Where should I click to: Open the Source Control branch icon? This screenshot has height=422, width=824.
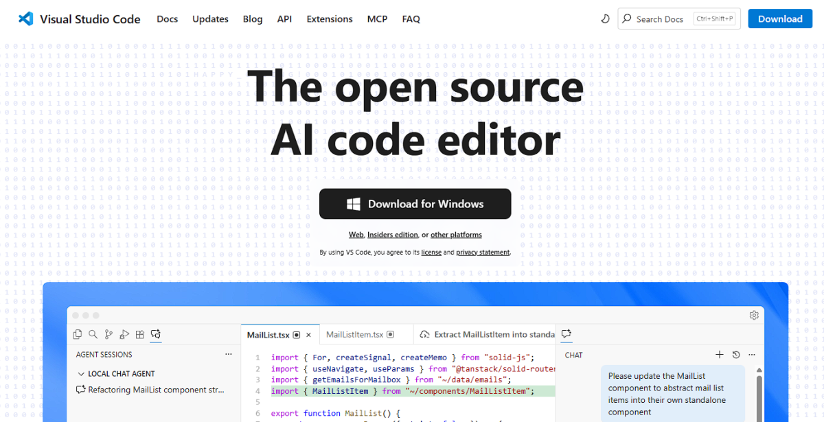coord(108,334)
